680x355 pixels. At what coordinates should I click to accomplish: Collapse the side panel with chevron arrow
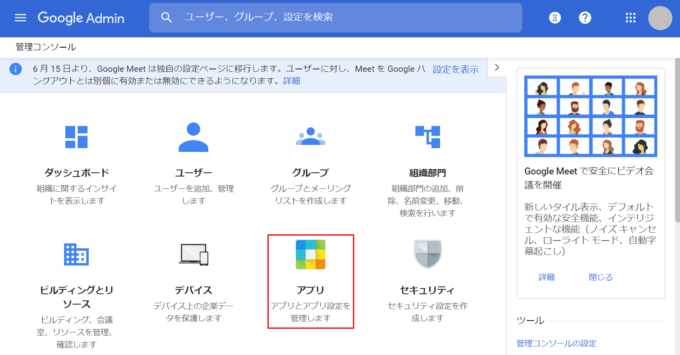tap(497, 67)
